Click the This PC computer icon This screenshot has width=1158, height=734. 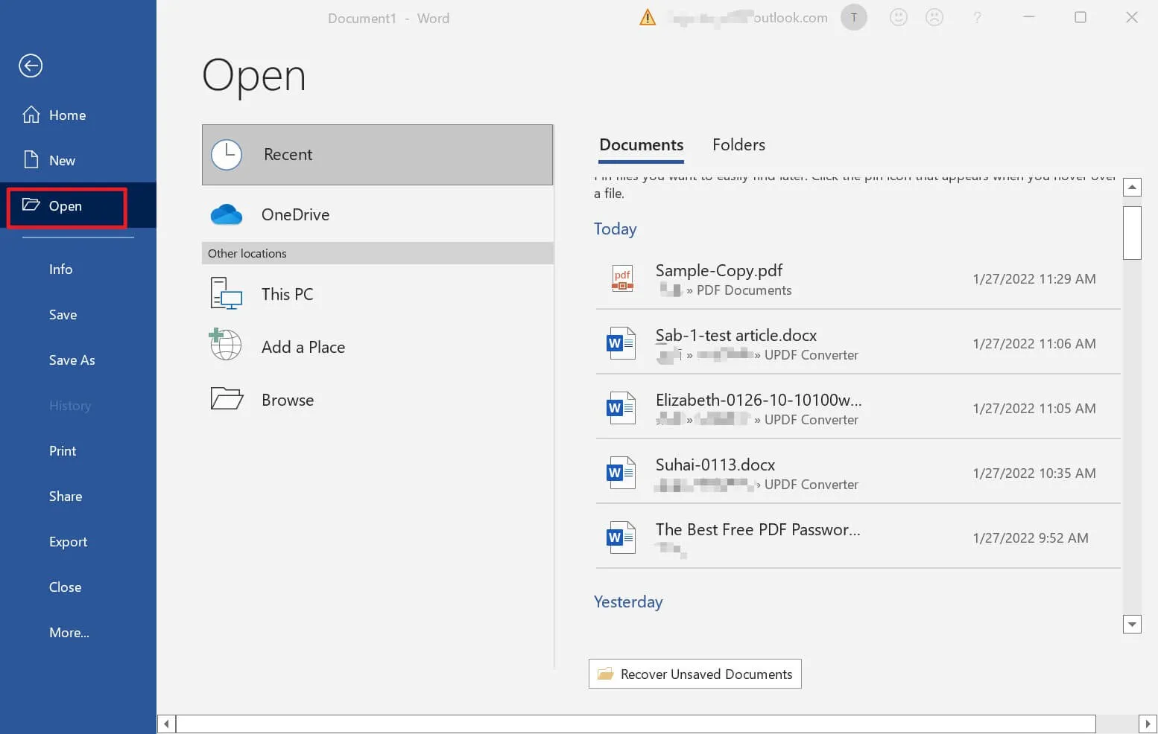(227, 294)
